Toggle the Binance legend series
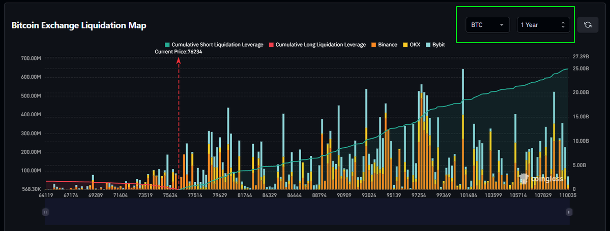 [x=384, y=45]
